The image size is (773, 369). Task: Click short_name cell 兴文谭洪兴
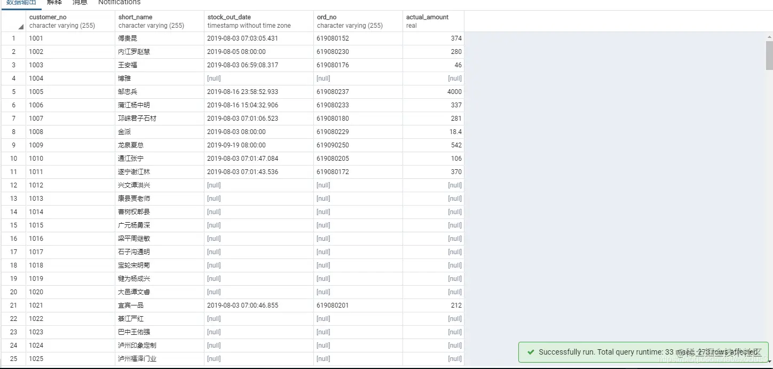[160, 185]
